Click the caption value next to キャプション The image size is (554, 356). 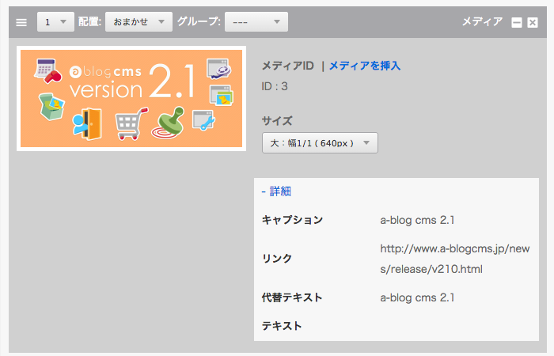[417, 220]
